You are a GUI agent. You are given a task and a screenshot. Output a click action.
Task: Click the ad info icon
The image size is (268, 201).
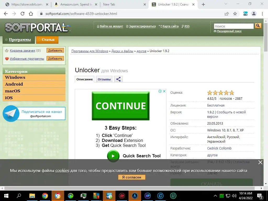pos(160,91)
